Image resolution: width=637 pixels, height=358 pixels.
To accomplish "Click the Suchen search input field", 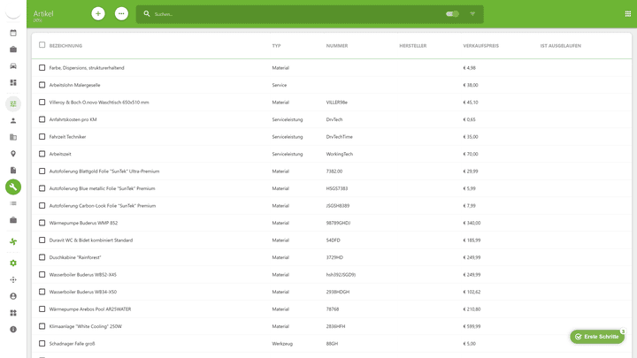I will click(x=292, y=14).
